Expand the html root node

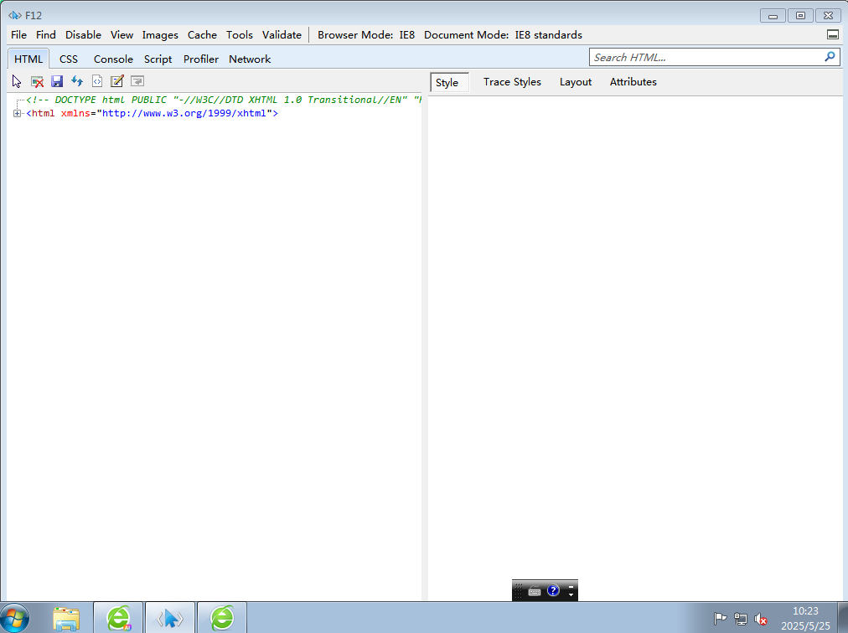coord(17,114)
